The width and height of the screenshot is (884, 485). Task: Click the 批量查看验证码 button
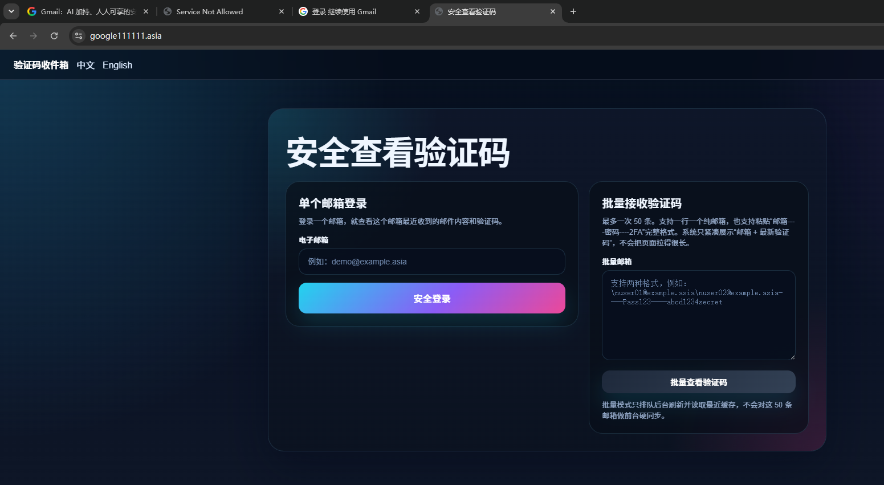click(x=699, y=382)
